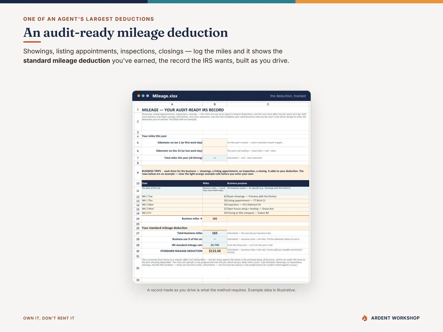
Task: Select the 'Wk 2 Wed' date cell
Action: tap(172, 209)
